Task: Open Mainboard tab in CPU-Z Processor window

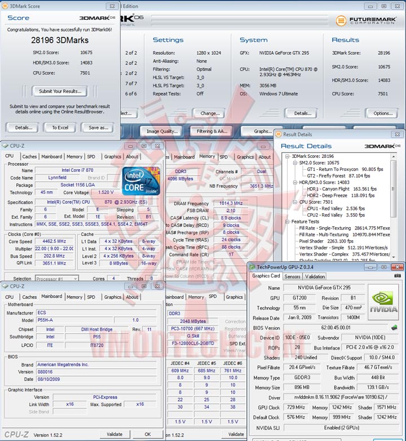Action: 52,157
